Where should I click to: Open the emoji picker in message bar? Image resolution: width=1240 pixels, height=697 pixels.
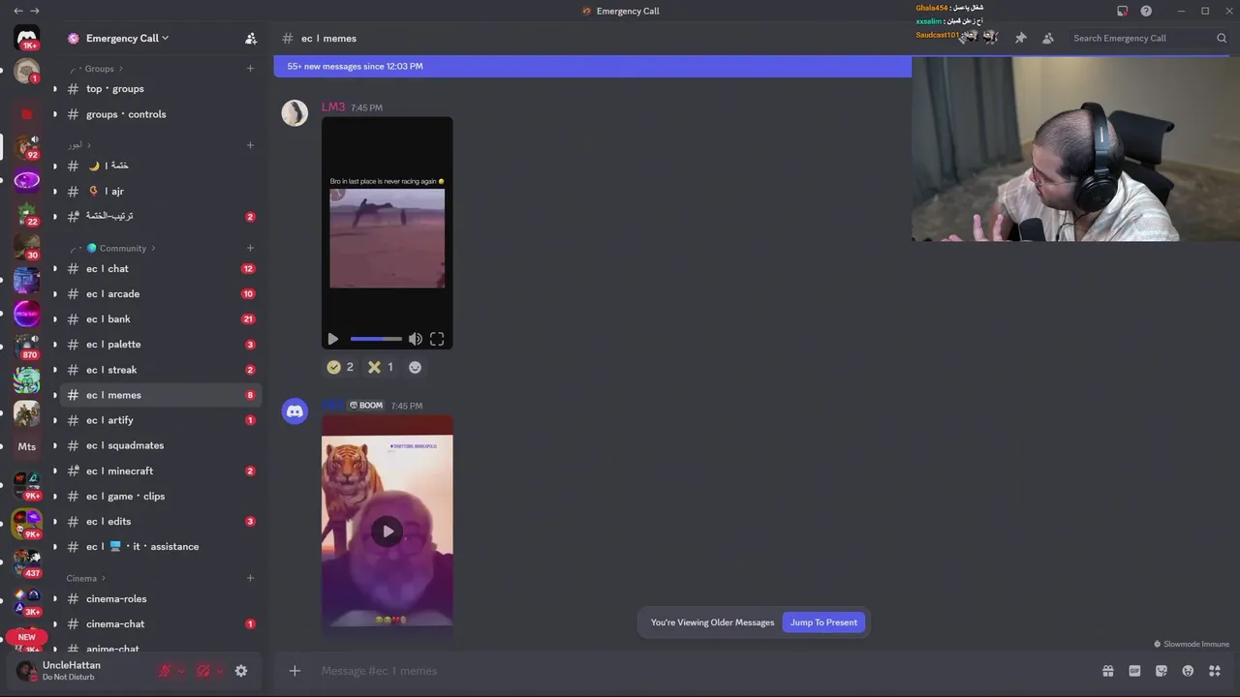tap(1188, 671)
